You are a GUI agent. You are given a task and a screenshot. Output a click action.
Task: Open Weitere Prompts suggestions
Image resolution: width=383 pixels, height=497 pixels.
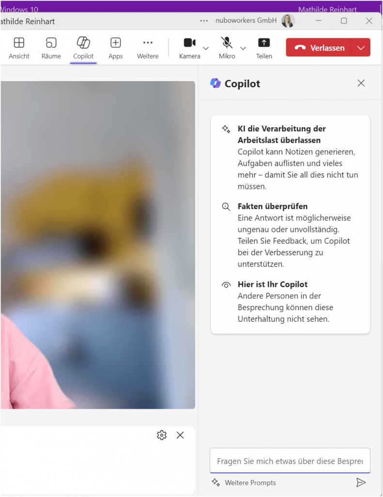pyautogui.click(x=244, y=482)
